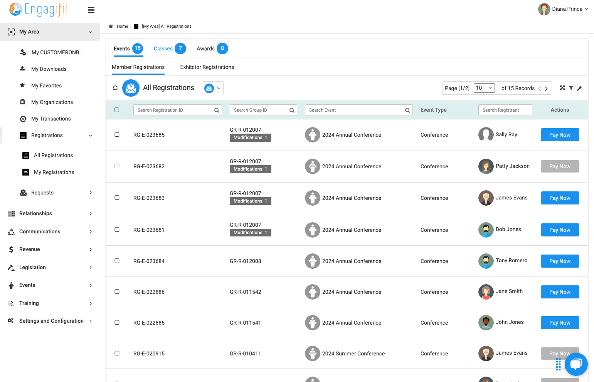Select checkbox for RG-E-023682
This screenshot has height=382, width=594.
click(117, 166)
